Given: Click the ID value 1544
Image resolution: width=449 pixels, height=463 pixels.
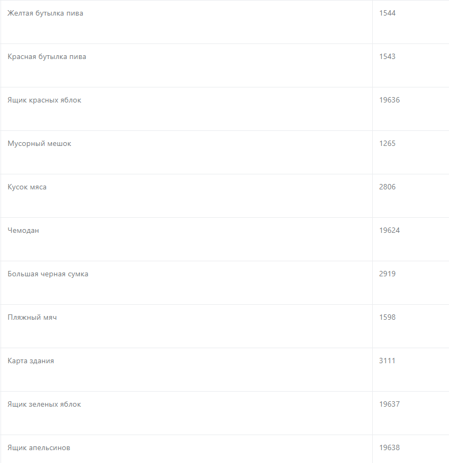Looking at the screenshot, I should point(387,13).
